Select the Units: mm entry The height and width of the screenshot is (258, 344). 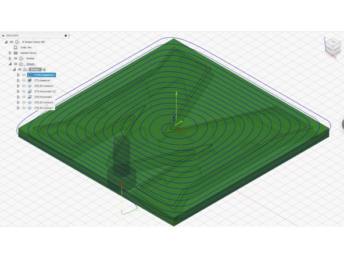(26, 48)
